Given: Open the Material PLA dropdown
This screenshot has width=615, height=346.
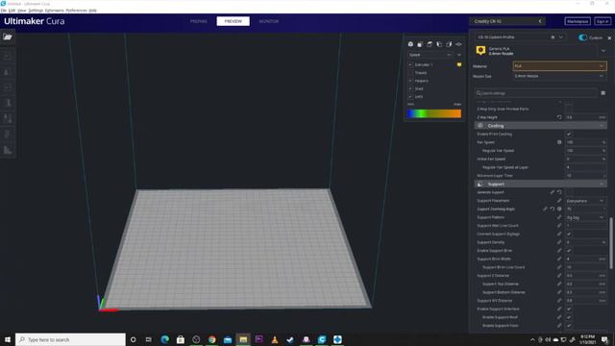Looking at the screenshot, I should pos(559,66).
